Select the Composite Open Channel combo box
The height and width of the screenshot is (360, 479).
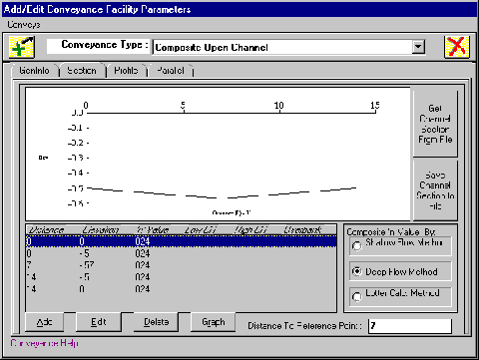pos(288,47)
